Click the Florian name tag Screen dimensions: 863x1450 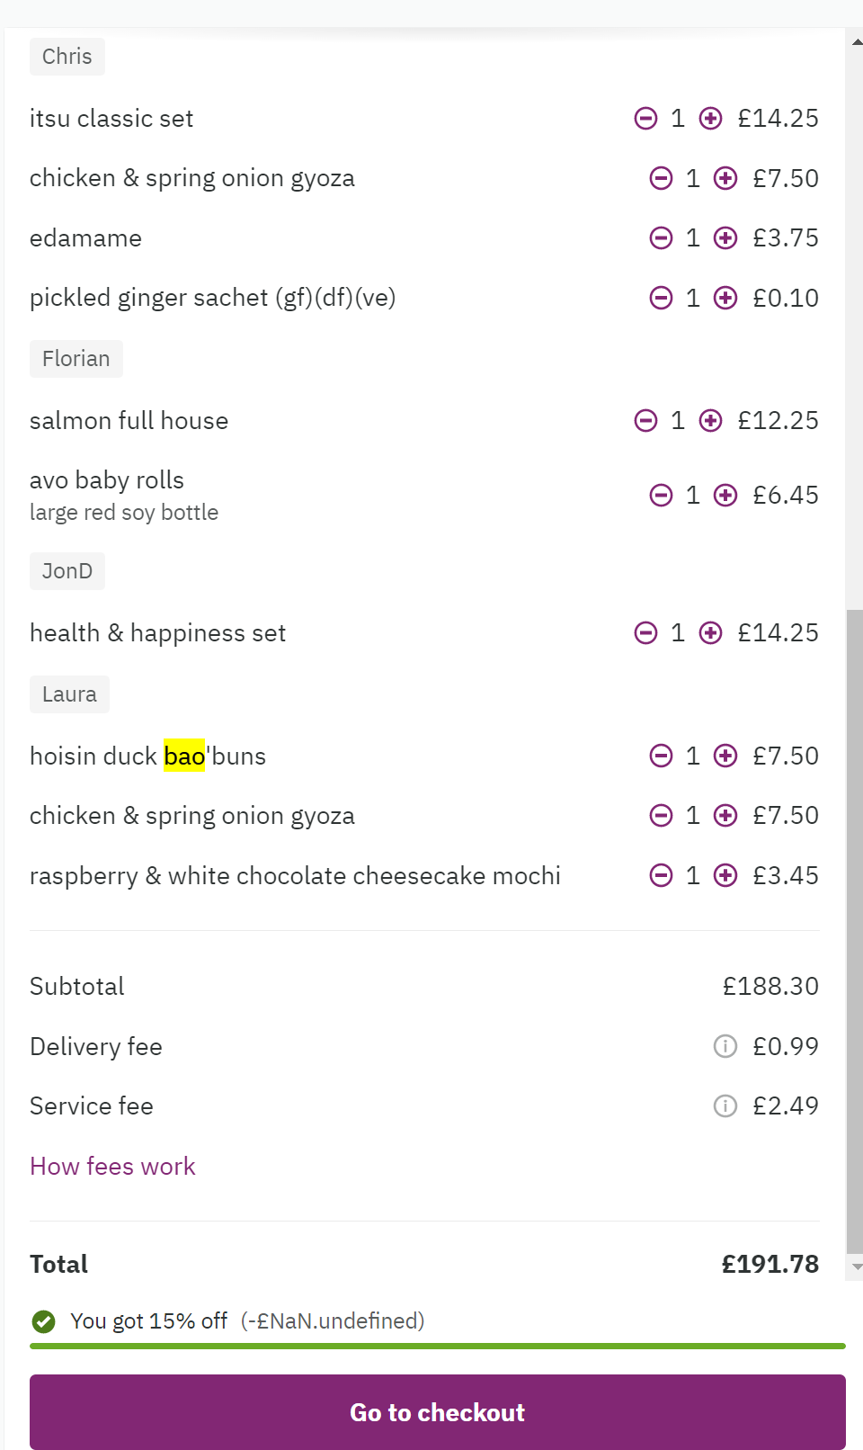click(x=76, y=359)
